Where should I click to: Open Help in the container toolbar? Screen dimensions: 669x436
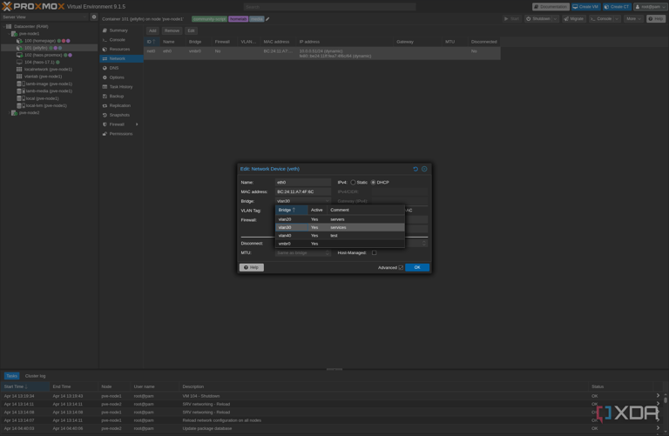point(656,19)
